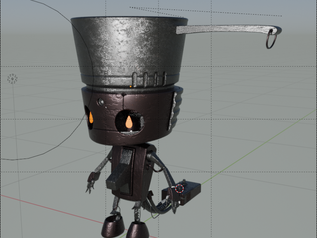Select the robot's left foot
This screenshot has height=238, width=317.
113,227
